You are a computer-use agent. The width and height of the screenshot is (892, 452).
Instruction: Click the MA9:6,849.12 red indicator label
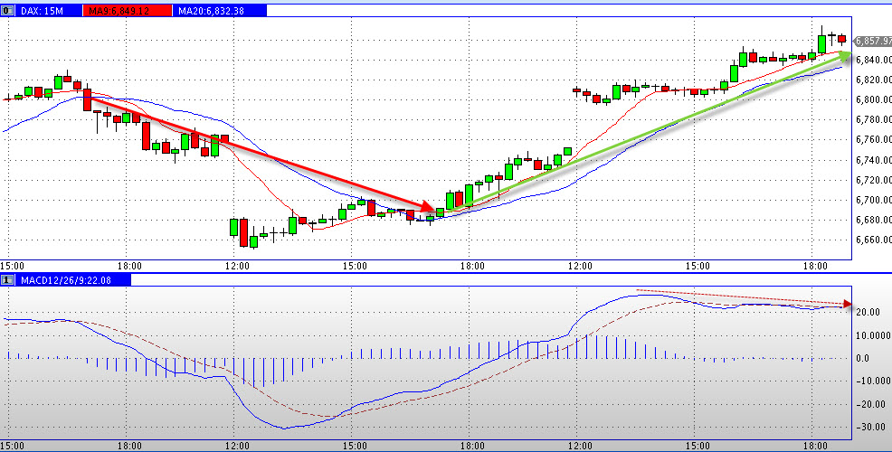click(128, 10)
